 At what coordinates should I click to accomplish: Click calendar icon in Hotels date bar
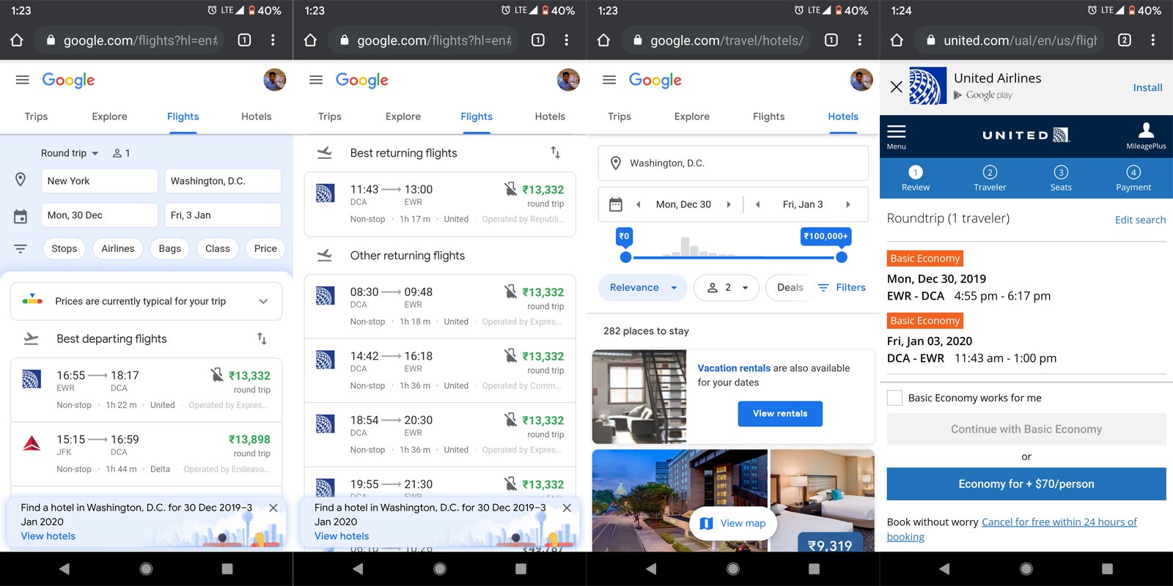pyautogui.click(x=616, y=204)
